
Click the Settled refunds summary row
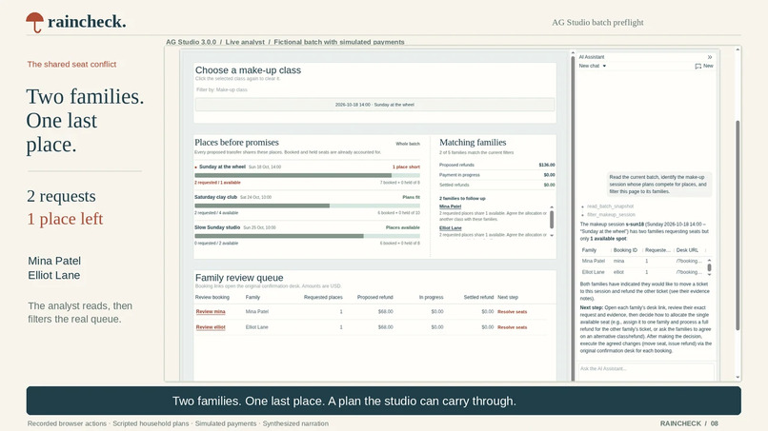(x=496, y=185)
